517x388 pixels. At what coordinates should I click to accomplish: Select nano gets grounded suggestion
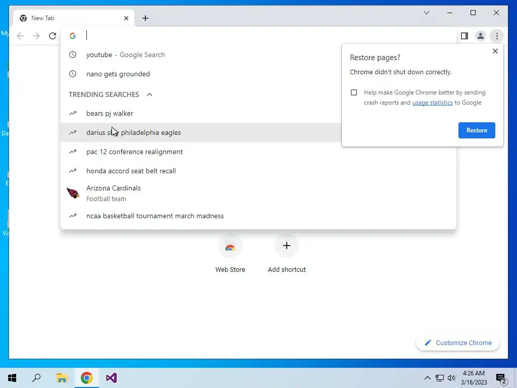click(x=200, y=74)
